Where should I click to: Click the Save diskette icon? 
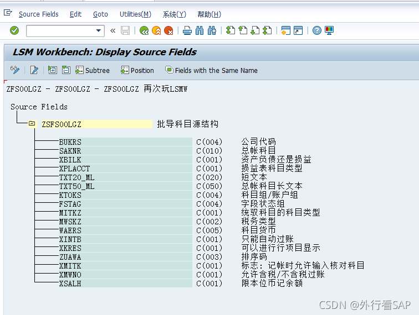(125, 30)
